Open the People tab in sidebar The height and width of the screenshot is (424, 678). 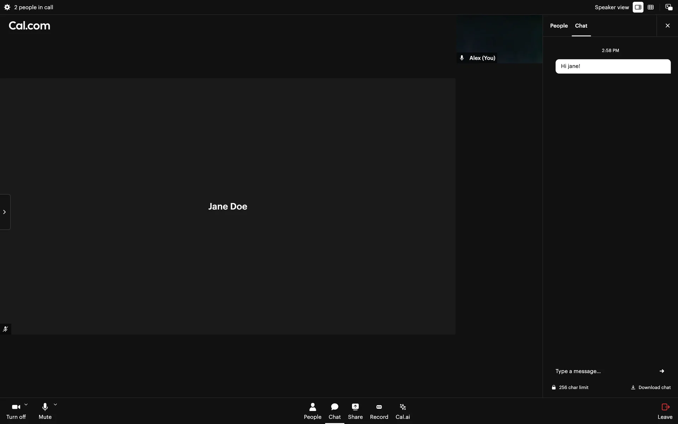click(x=559, y=26)
